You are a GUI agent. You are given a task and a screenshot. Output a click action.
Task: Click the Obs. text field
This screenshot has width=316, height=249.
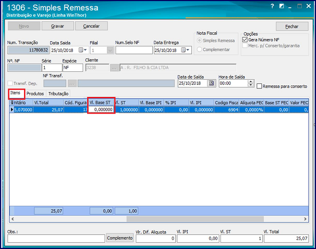(56, 239)
